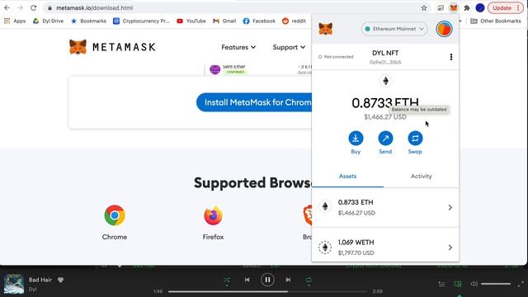This screenshot has height=297, width=528.
Task: Click Bad Hair album art thumbnail
Action: pyautogui.click(x=14, y=284)
